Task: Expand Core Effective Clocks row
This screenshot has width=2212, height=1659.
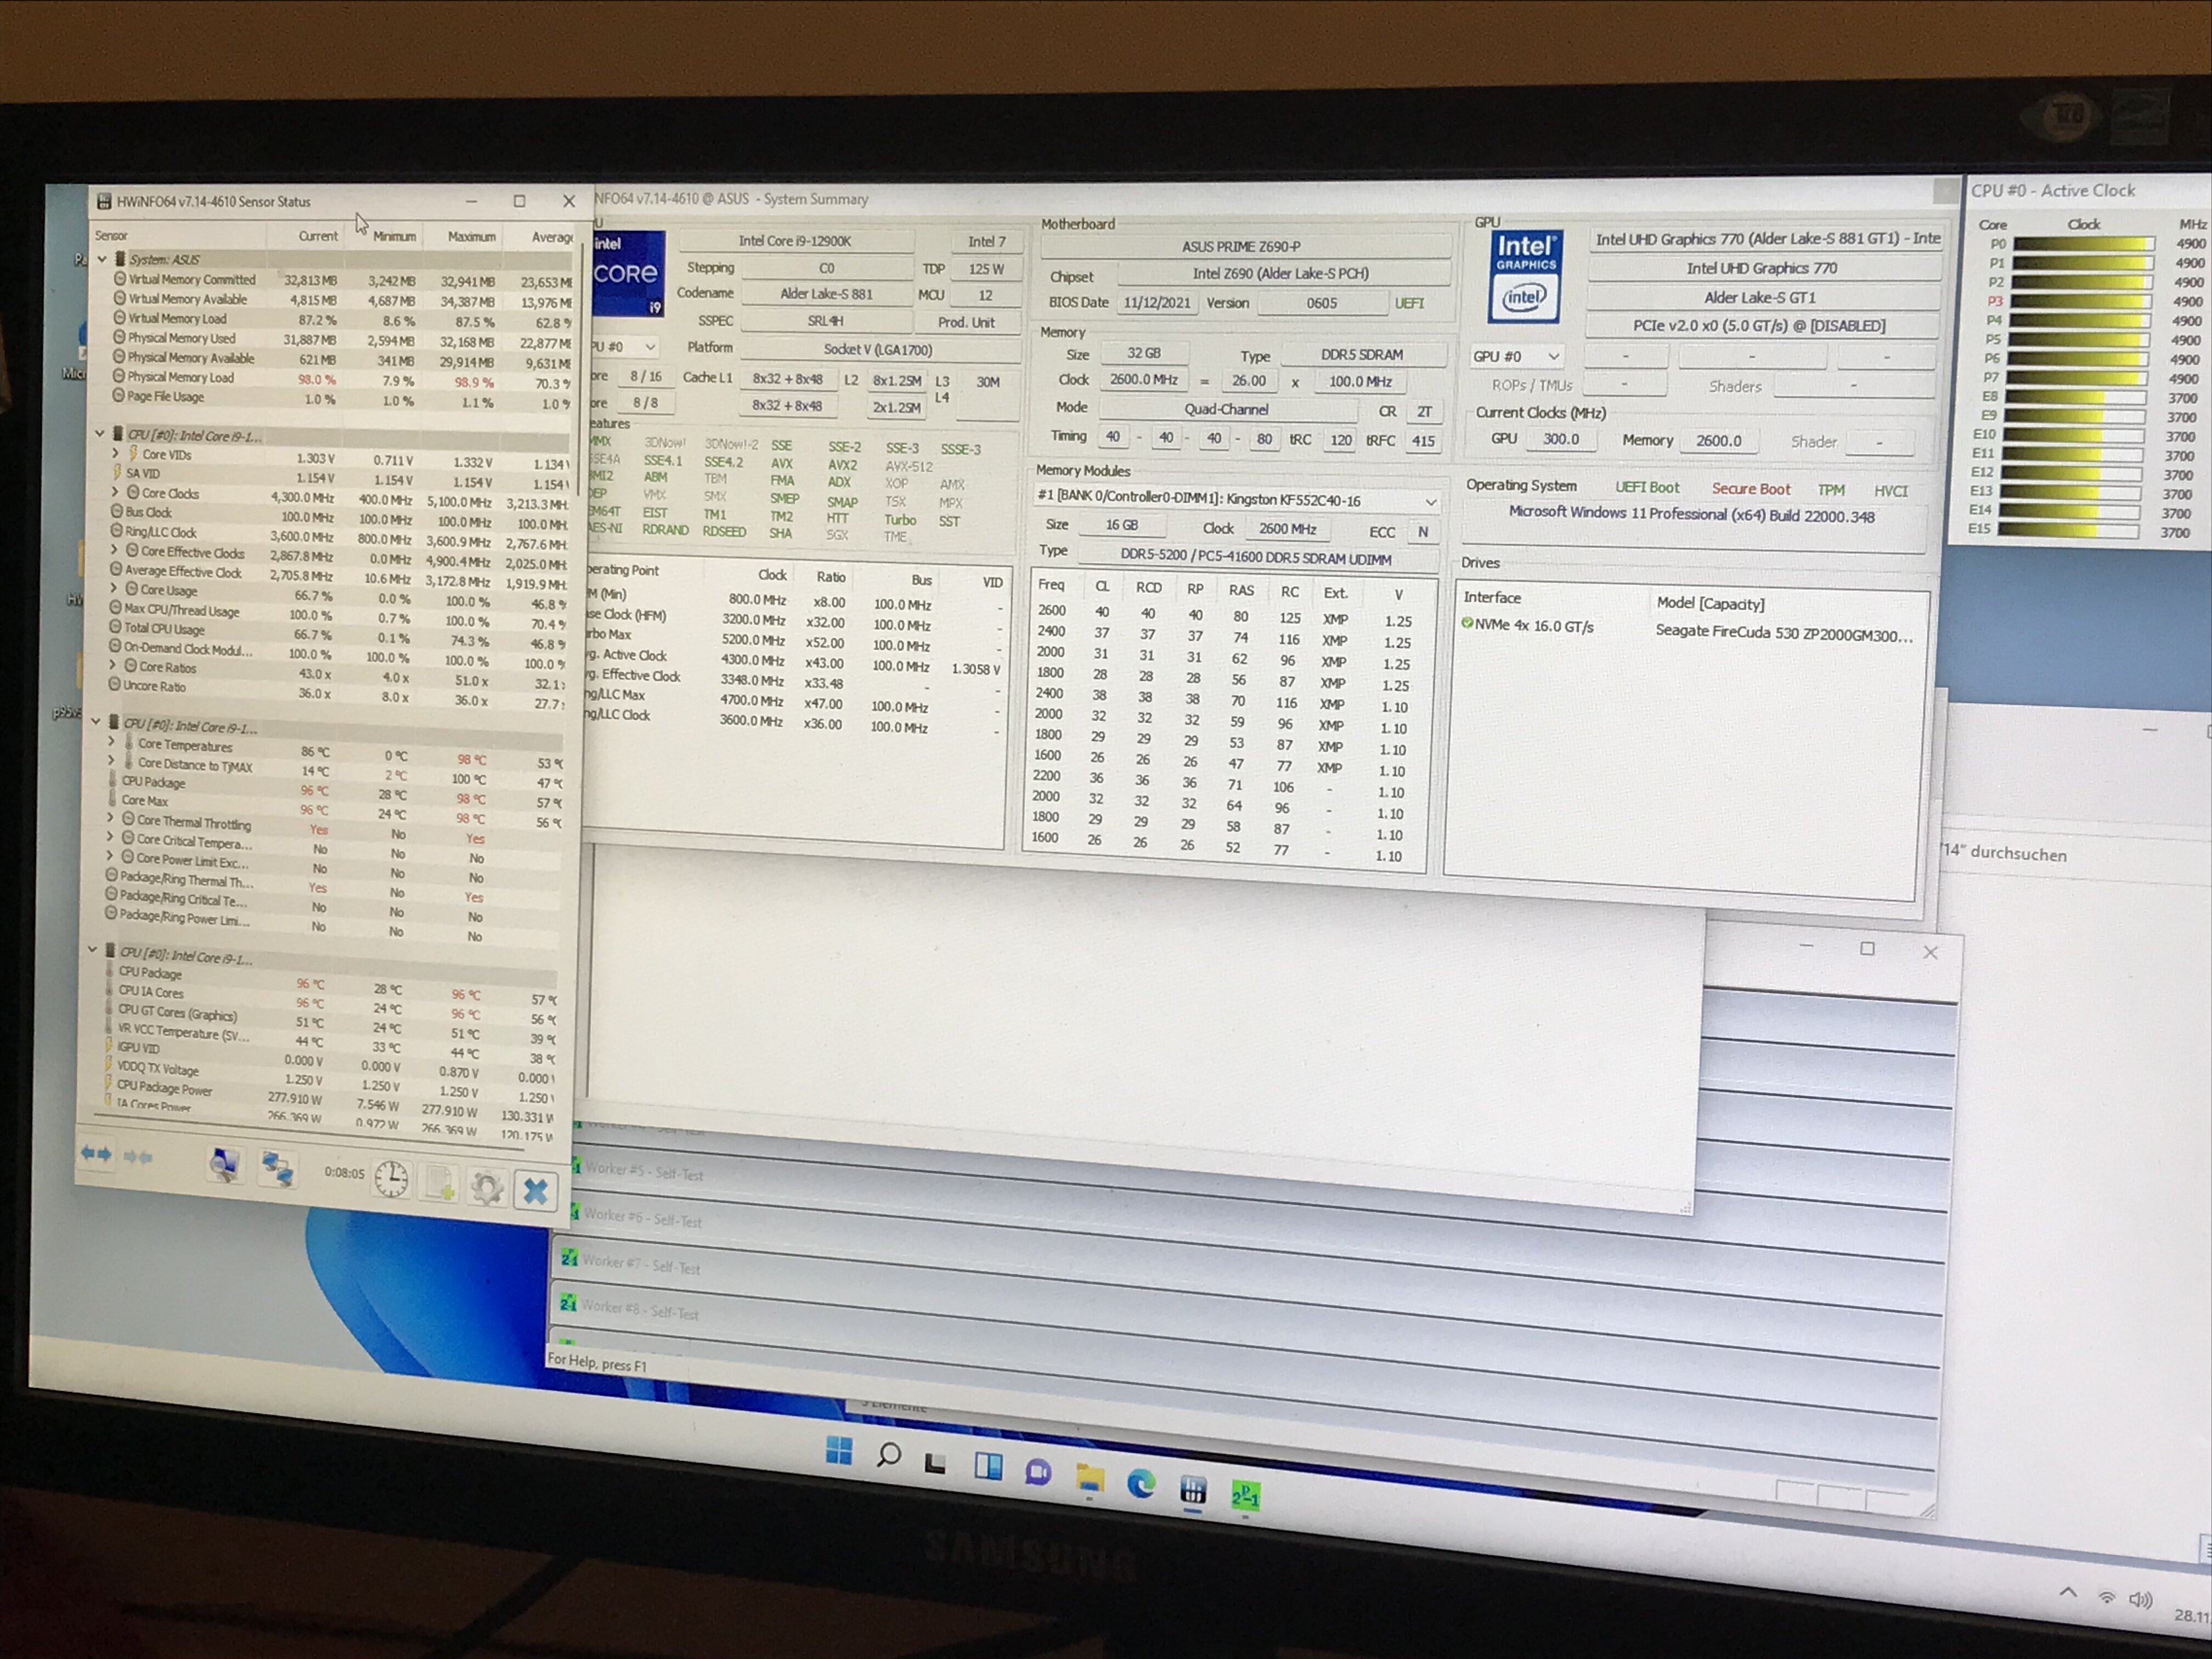Action: point(114,550)
